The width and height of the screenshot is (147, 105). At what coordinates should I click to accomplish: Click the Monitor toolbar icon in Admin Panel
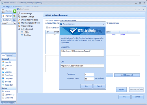click(x=3, y=11)
